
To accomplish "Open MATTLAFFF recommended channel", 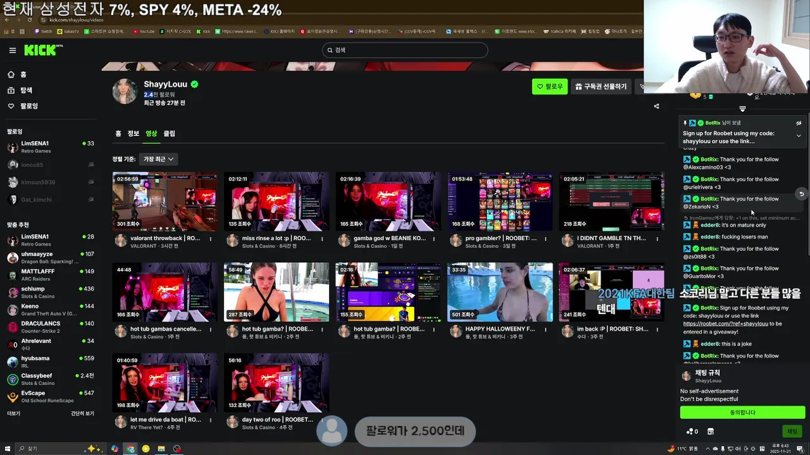I will pyautogui.click(x=51, y=275).
